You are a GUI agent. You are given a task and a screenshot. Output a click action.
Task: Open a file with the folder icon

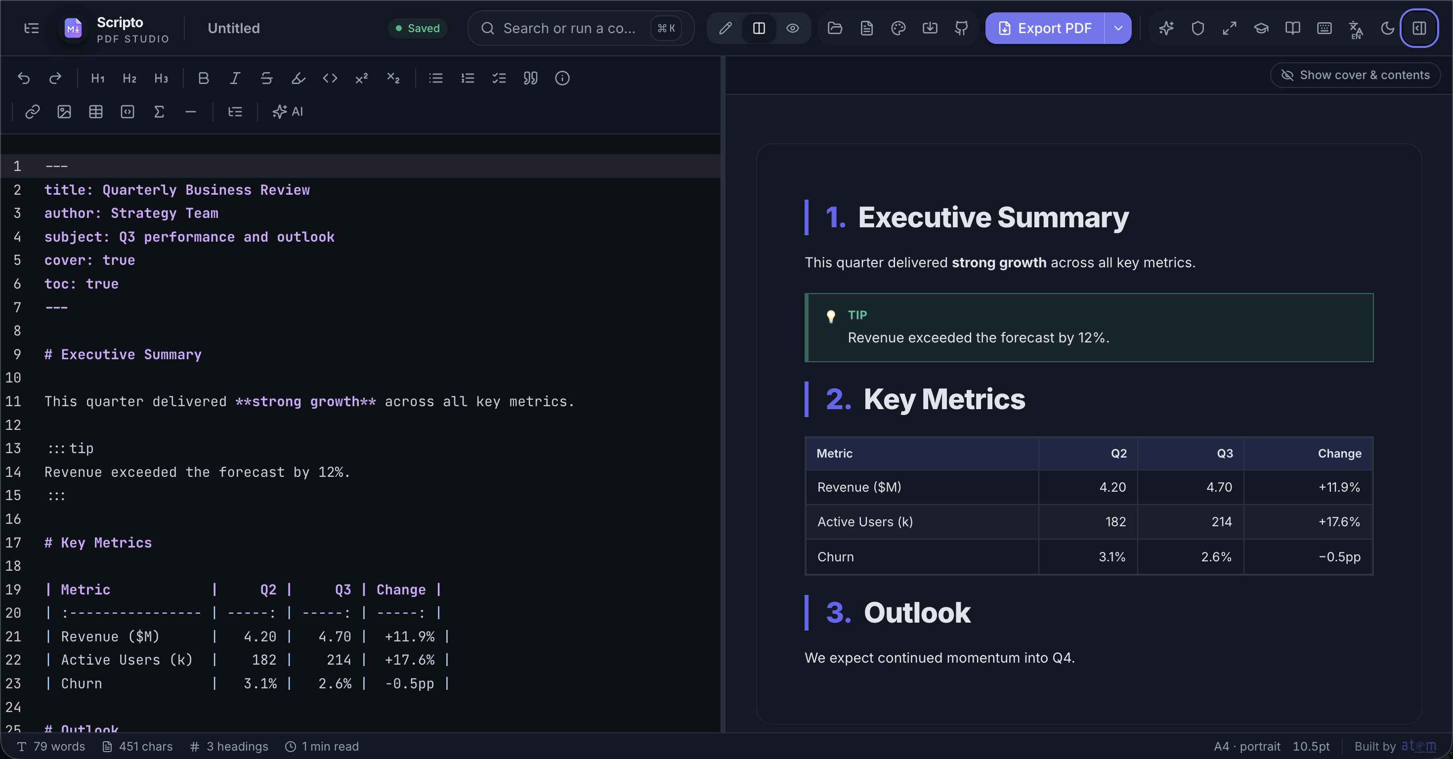(835, 28)
